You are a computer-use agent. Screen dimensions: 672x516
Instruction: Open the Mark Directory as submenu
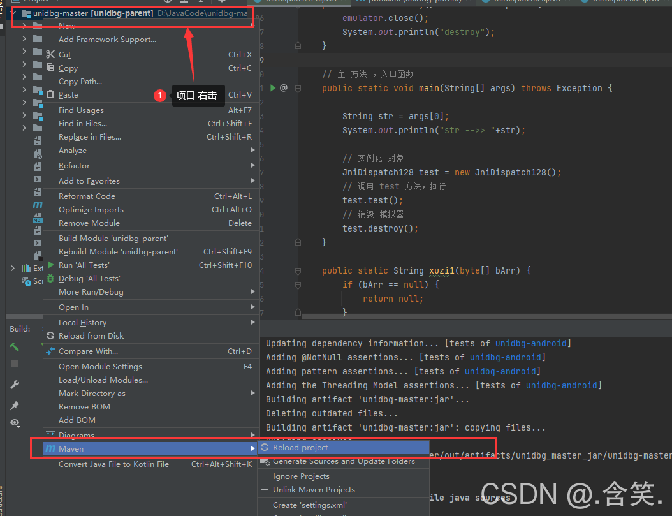click(152, 393)
